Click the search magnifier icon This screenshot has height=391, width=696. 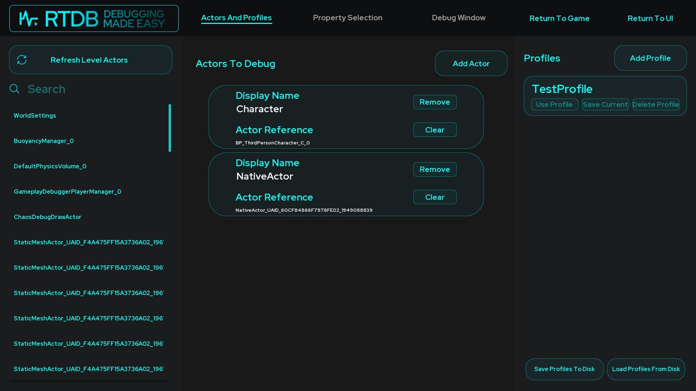15,89
